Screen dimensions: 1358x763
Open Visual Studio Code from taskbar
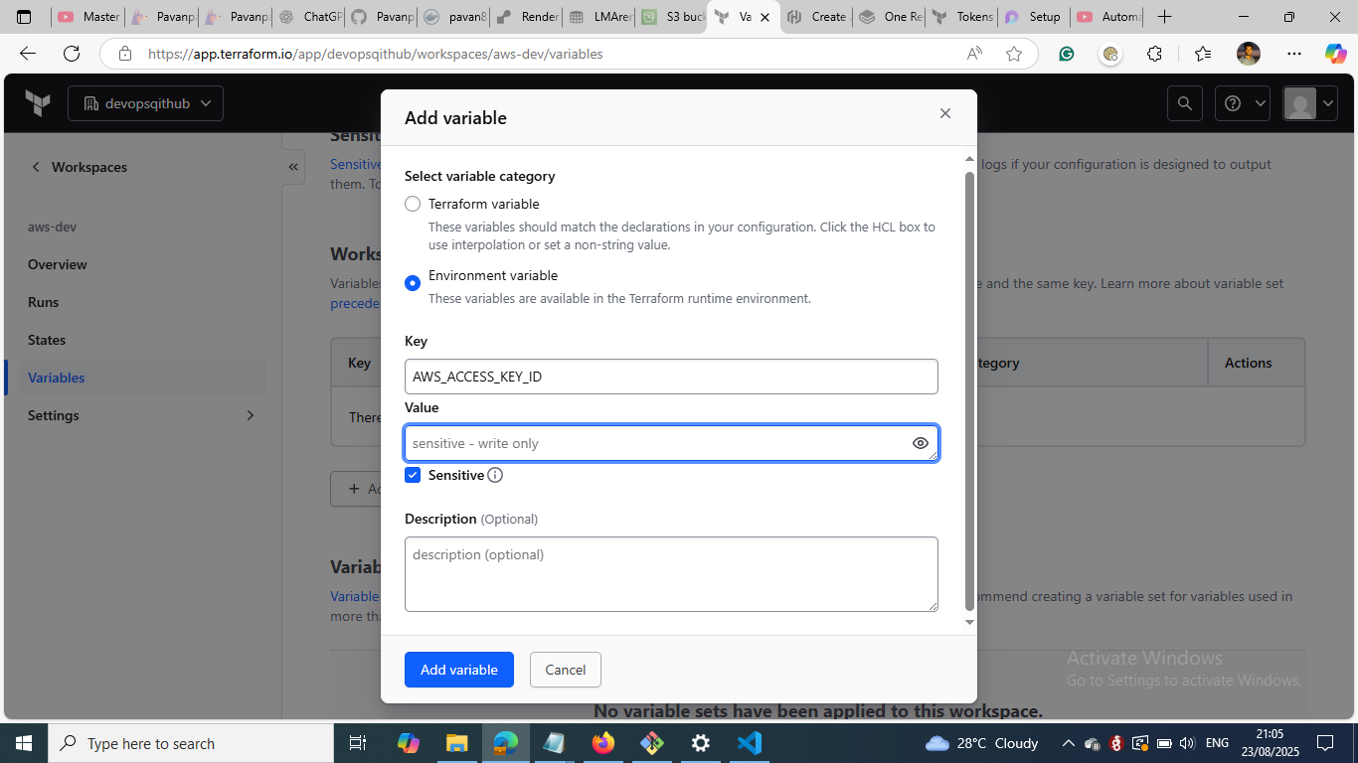pyautogui.click(x=749, y=743)
